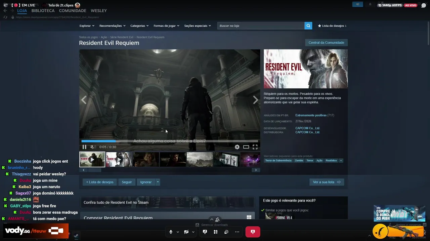Open the soundboard party icon
Viewport: 430px width, 241px height.
[226, 232]
